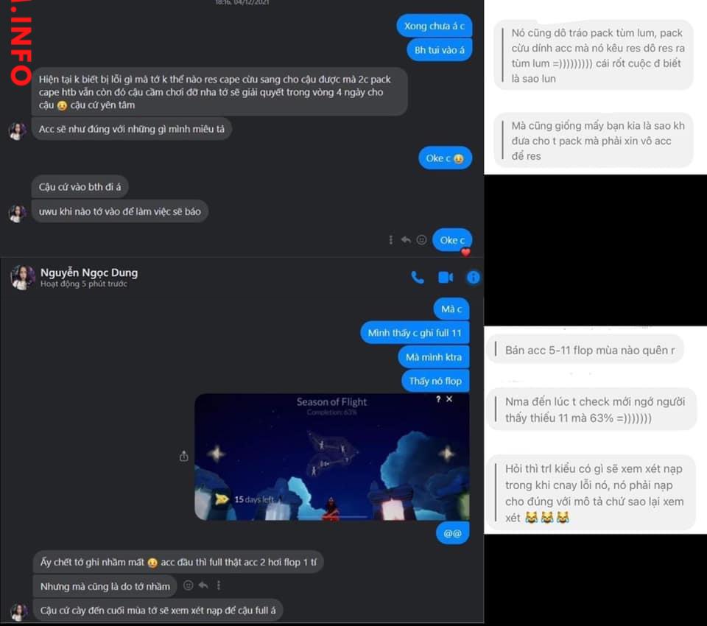Close the Season of Flight screenshot overlay
The width and height of the screenshot is (707, 626).
click(449, 398)
